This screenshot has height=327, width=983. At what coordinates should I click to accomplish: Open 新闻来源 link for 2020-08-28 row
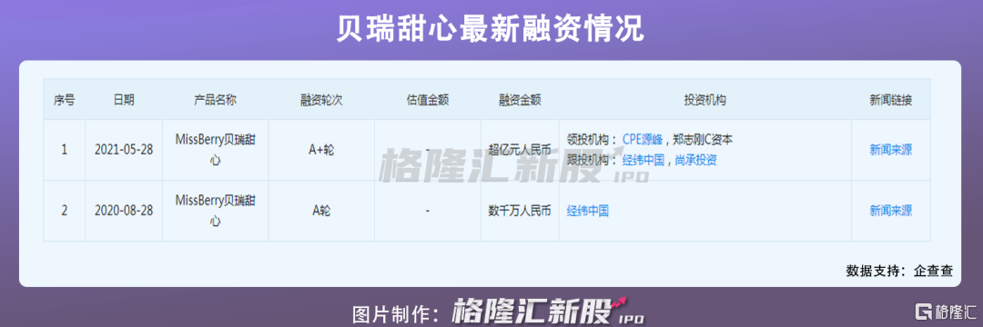[891, 211]
